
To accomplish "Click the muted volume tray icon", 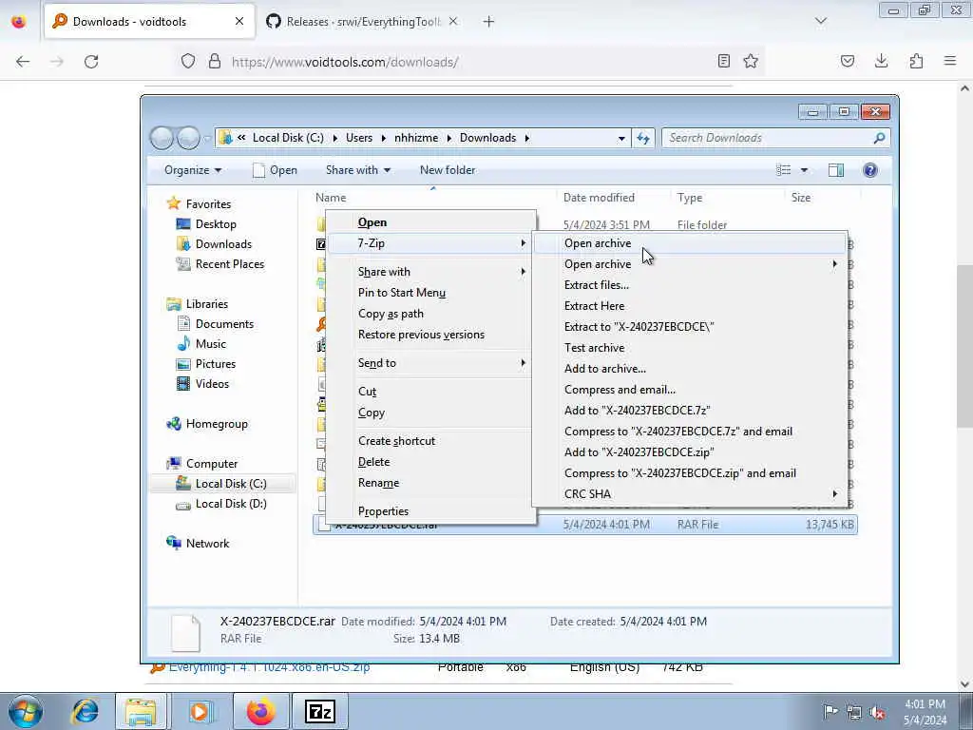I will click(877, 711).
